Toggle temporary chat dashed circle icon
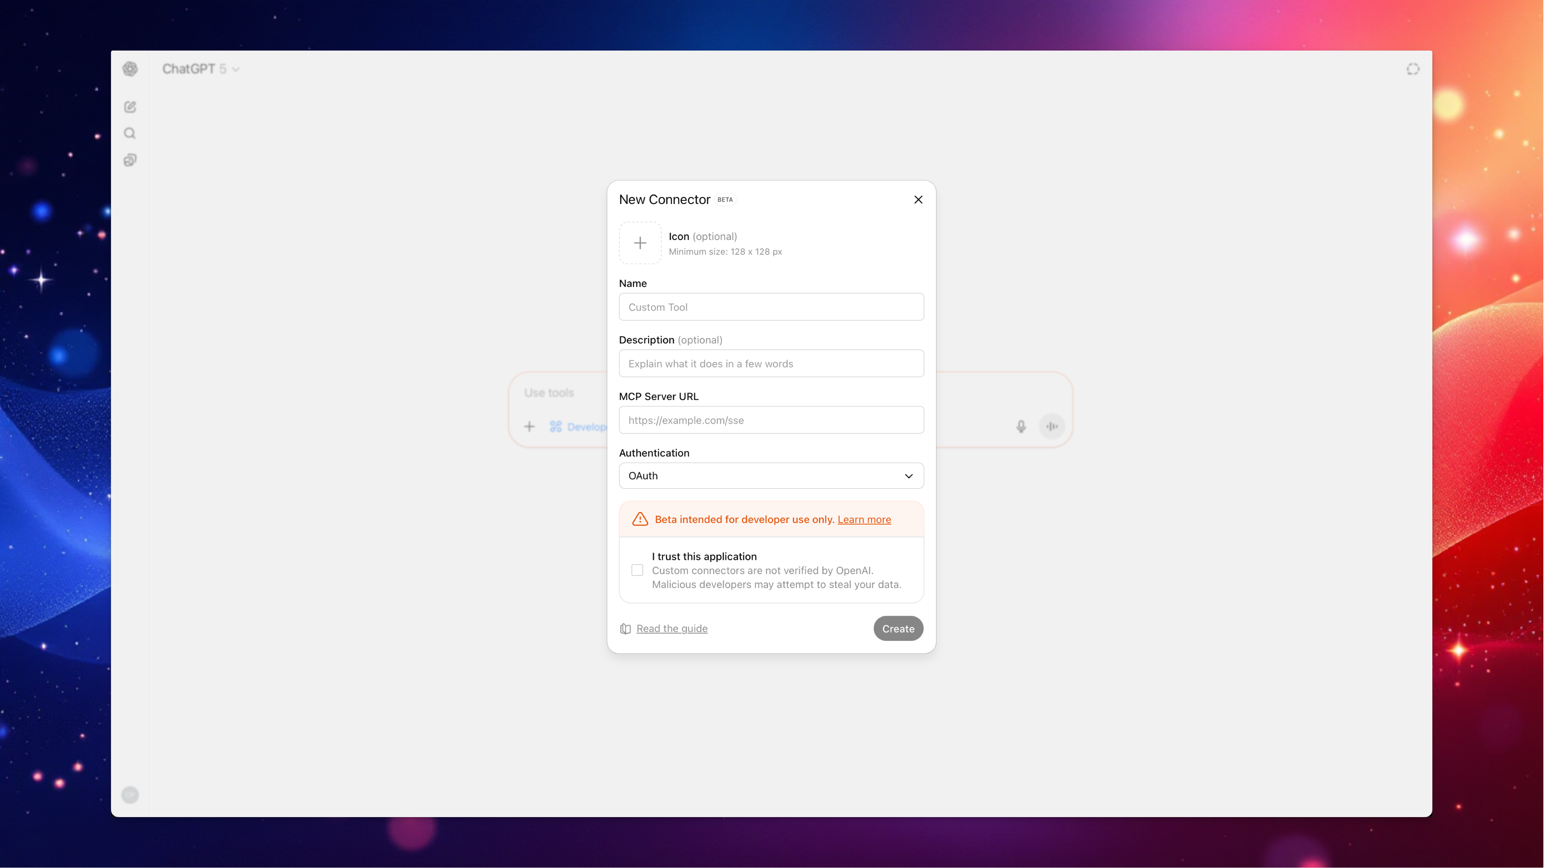Screen dimensions: 1544x868 tap(1413, 69)
